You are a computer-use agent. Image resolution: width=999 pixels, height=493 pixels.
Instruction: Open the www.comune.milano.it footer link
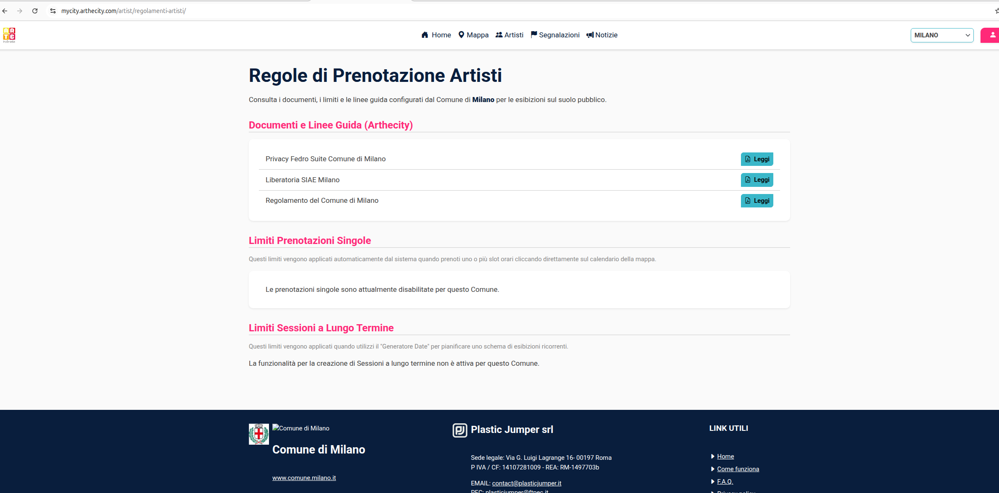pos(304,478)
